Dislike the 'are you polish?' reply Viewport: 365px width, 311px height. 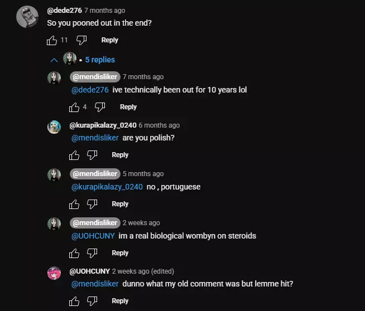point(93,155)
